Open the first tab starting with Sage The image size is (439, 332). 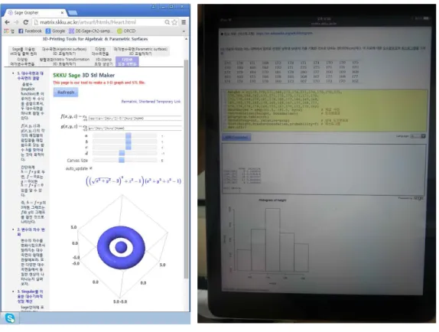[x=24, y=51]
